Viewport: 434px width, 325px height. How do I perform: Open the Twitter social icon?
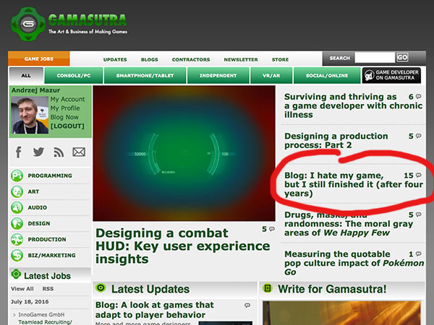click(x=39, y=152)
